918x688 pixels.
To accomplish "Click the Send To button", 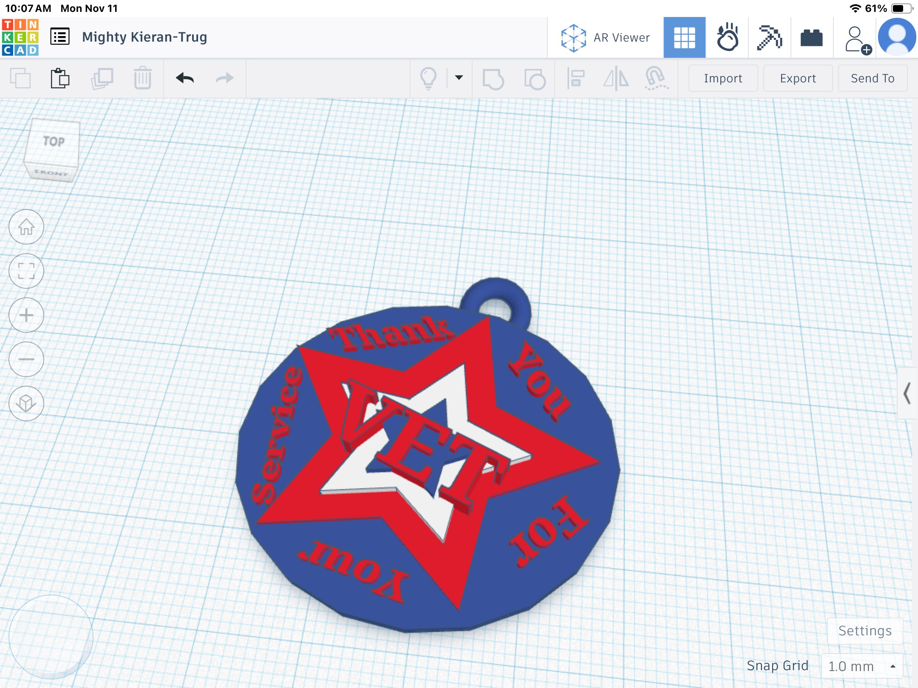I will click(x=873, y=78).
